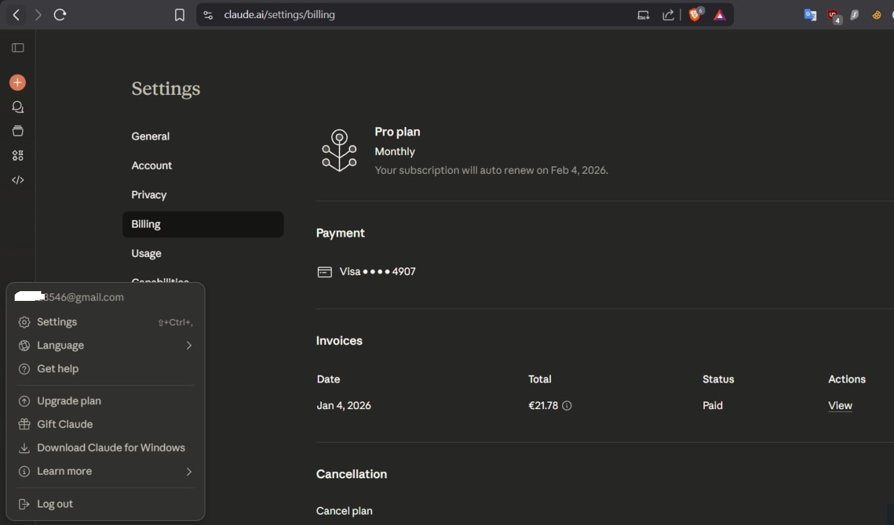The width and height of the screenshot is (894, 525).
Task: Select the Billing settings tab
Action: click(203, 224)
